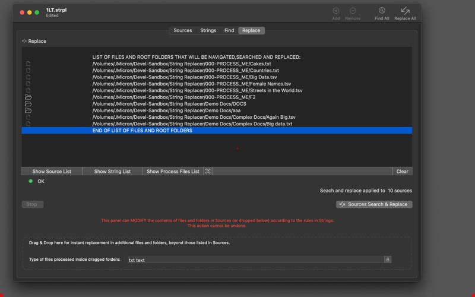Image resolution: width=475 pixels, height=297 pixels.
Task: Click Show Process Files List button
Action: click(x=173, y=171)
